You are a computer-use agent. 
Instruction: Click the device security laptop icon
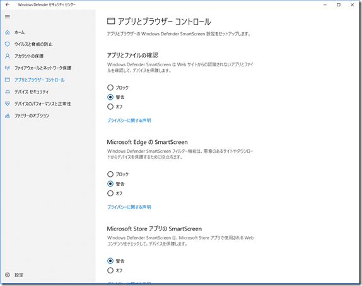point(8,92)
